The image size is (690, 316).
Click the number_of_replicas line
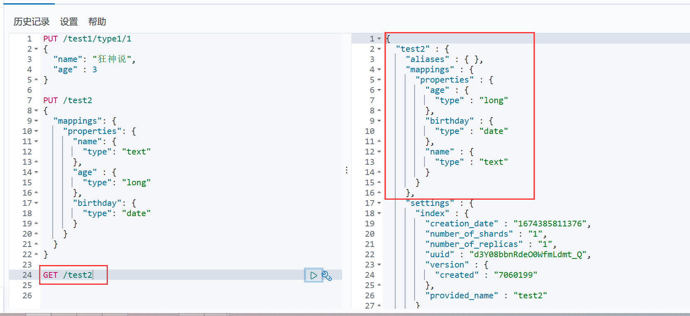click(491, 244)
